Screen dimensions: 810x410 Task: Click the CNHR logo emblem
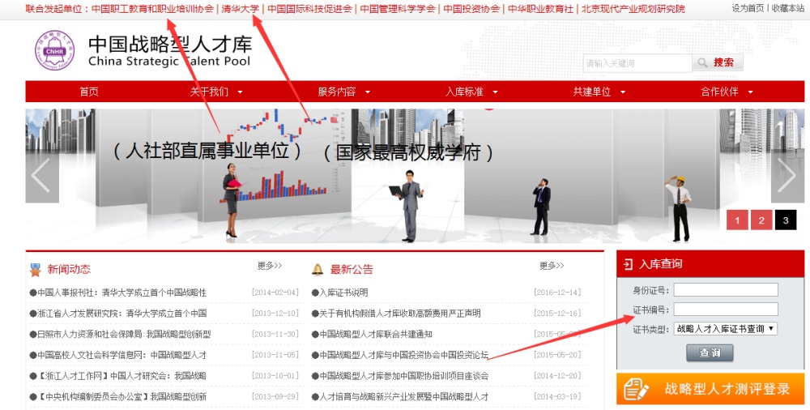(x=54, y=50)
